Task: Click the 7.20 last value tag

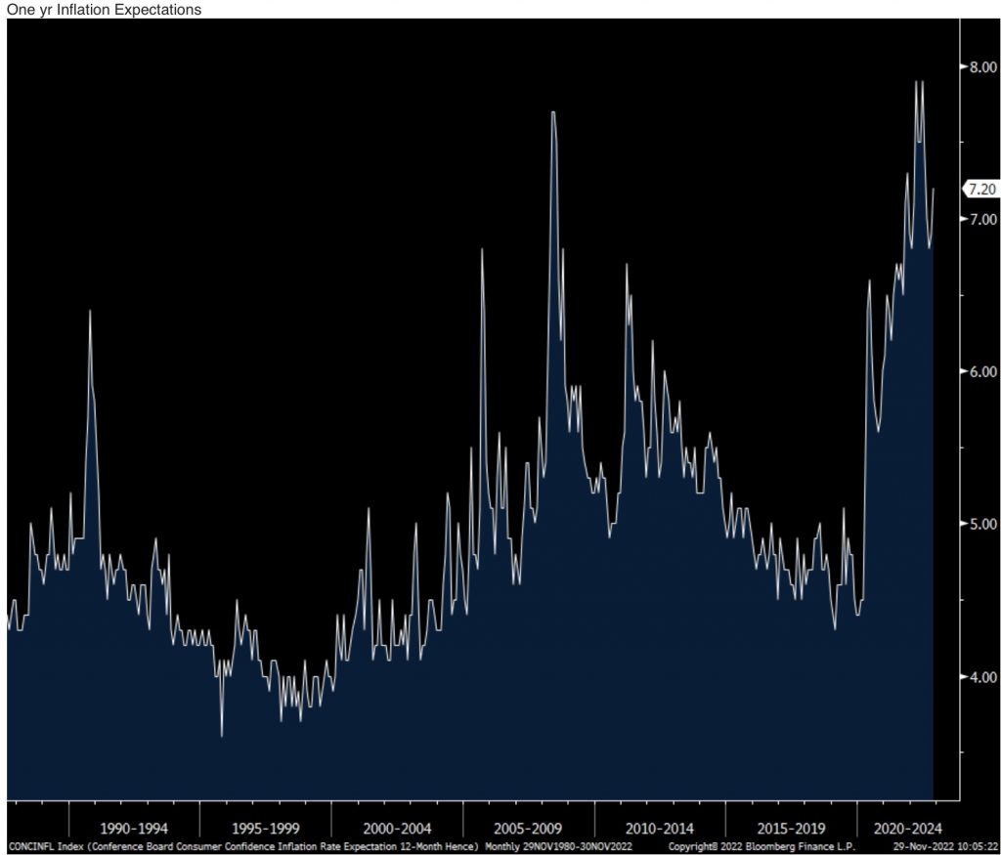Action: pyautogui.click(x=979, y=189)
